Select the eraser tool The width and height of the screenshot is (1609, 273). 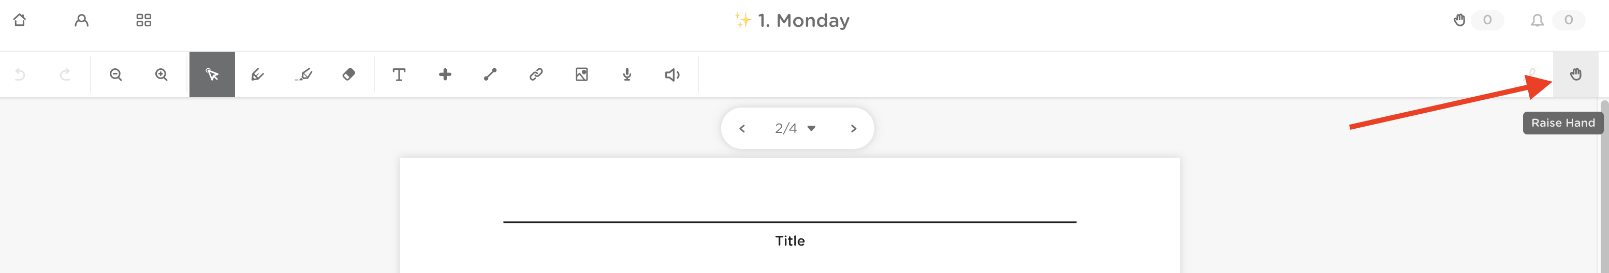pyautogui.click(x=348, y=75)
